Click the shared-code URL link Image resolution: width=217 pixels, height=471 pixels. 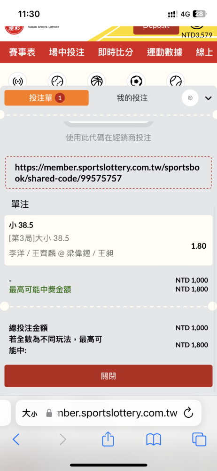(107, 173)
